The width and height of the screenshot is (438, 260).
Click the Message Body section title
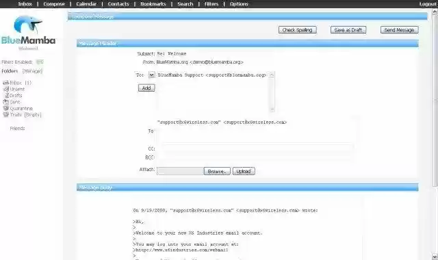coord(95,187)
